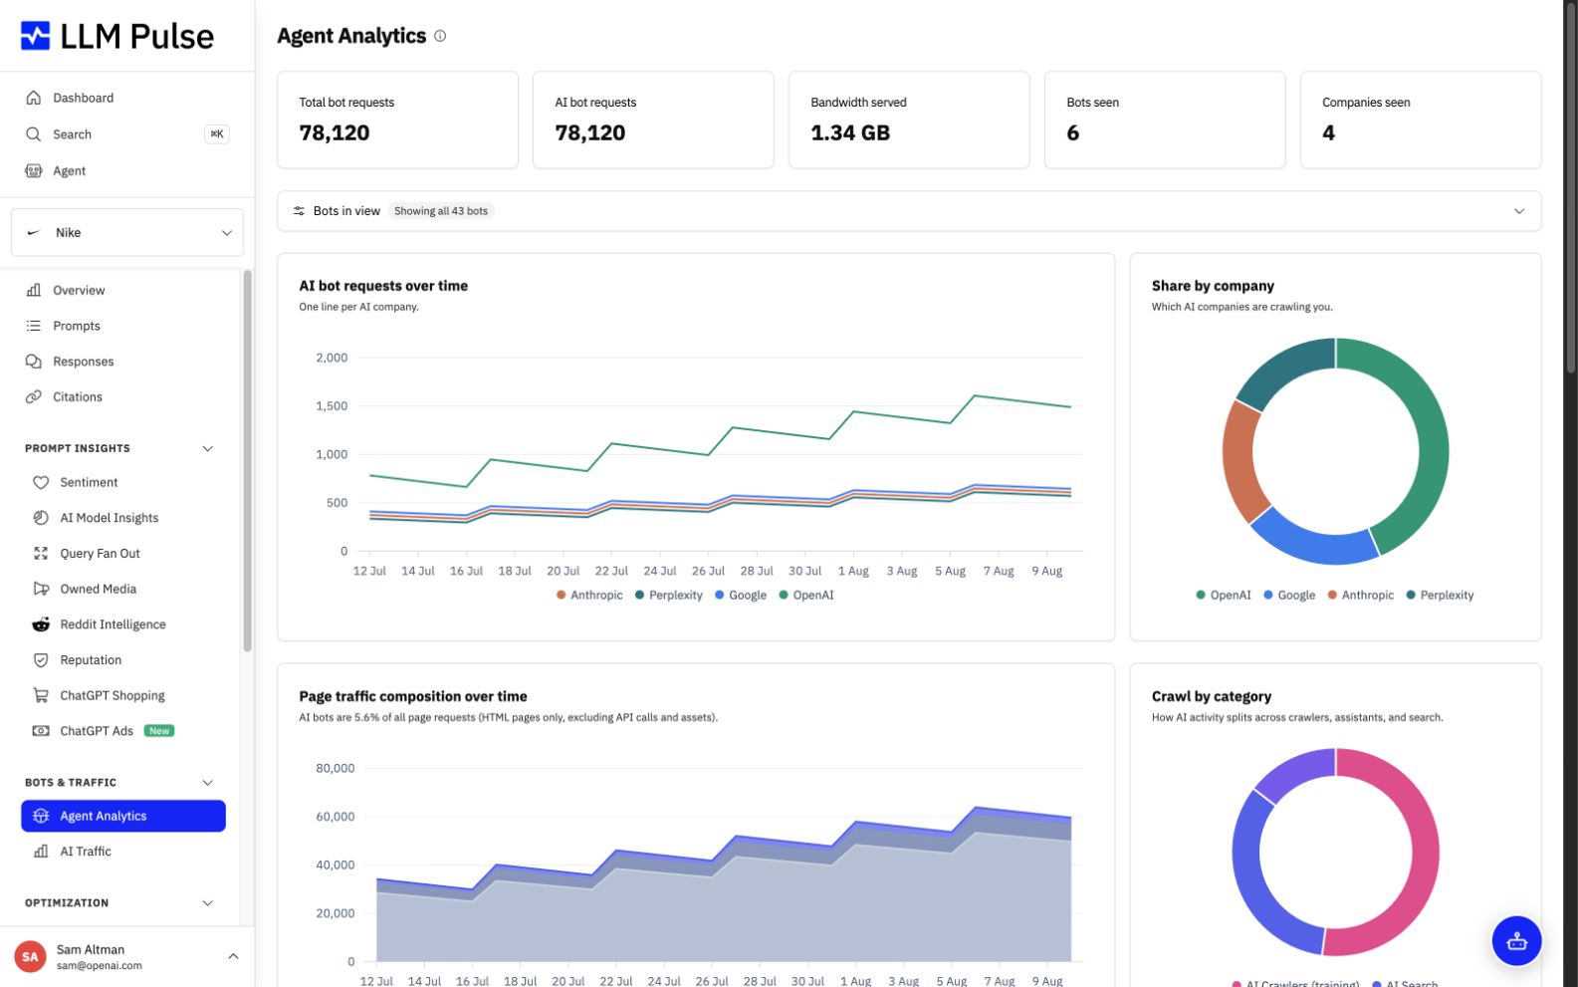The width and height of the screenshot is (1578, 987).
Task: Click the Reputation shield icon
Action: click(x=41, y=660)
